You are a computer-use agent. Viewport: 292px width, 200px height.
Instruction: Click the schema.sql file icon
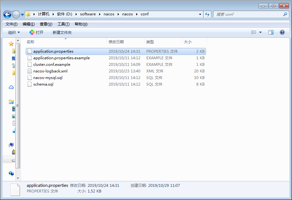tap(30, 84)
